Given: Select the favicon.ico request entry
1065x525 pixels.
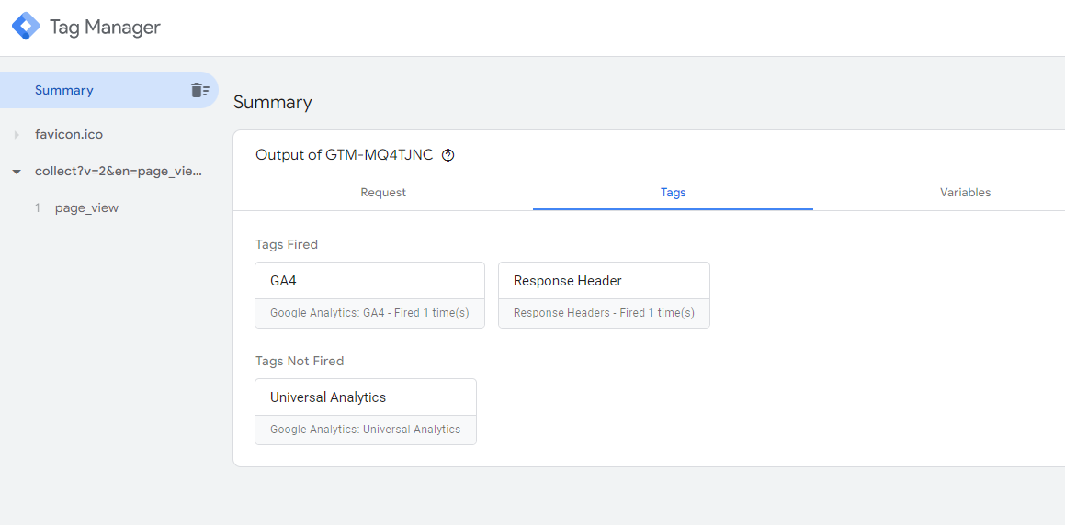Looking at the screenshot, I should pos(69,134).
